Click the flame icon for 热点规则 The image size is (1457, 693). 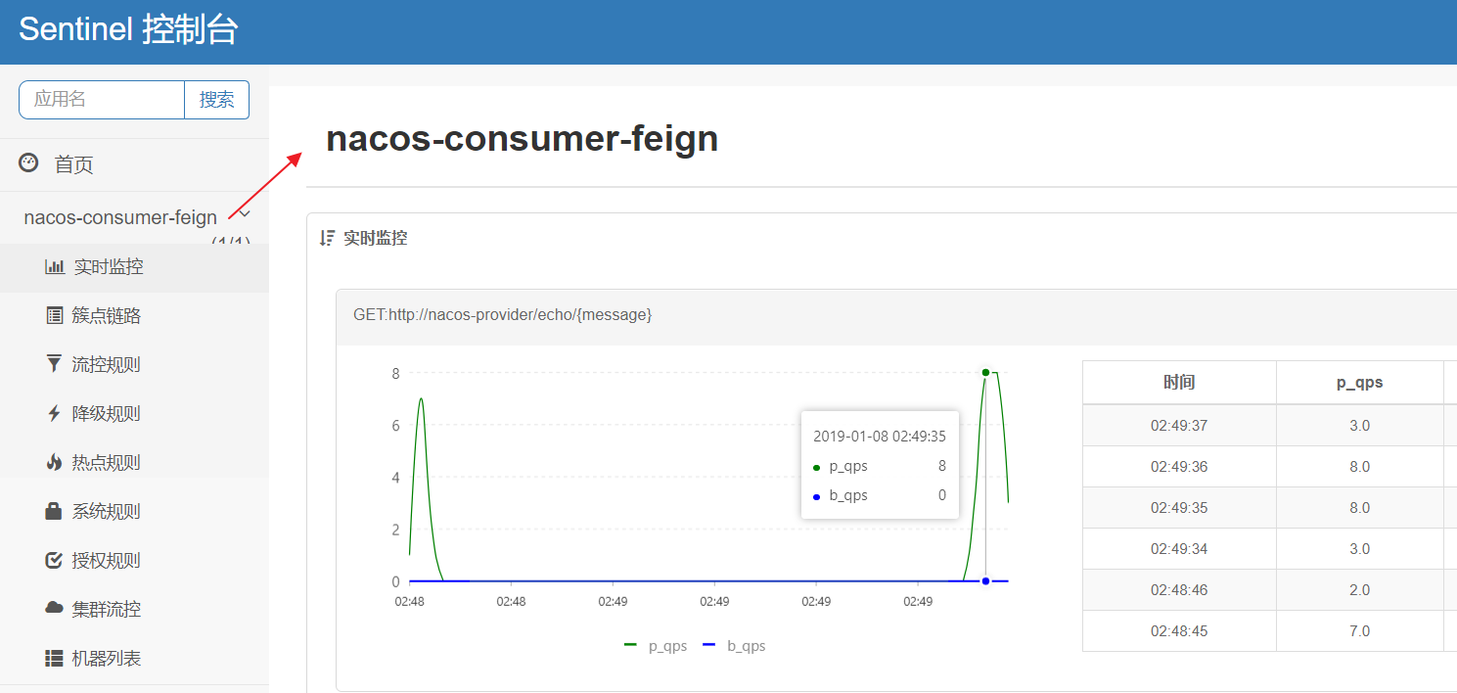click(54, 462)
